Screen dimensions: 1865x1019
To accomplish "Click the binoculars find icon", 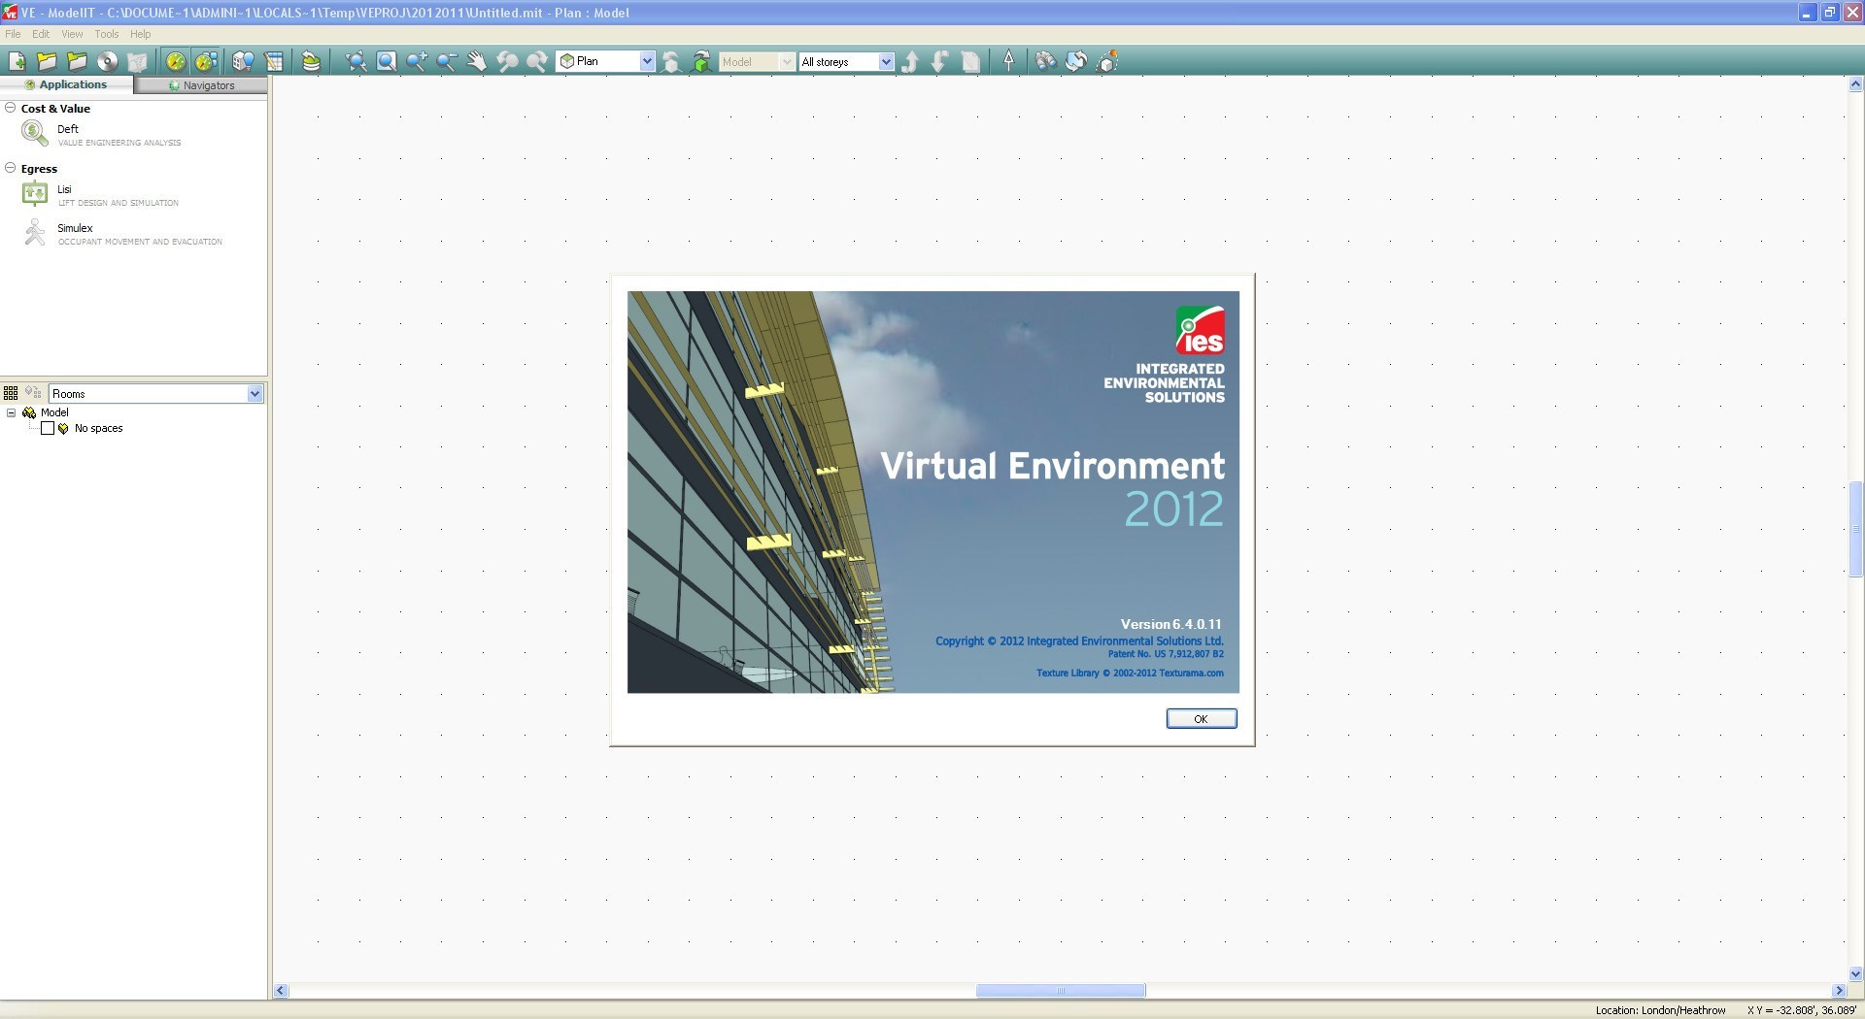I will click(x=1046, y=61).
